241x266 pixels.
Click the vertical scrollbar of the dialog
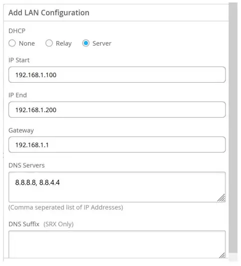click(x=233, y=128)
